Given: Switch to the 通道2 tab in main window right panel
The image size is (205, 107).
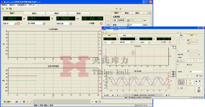Looking at the screenshot, I should click(127, 13).
